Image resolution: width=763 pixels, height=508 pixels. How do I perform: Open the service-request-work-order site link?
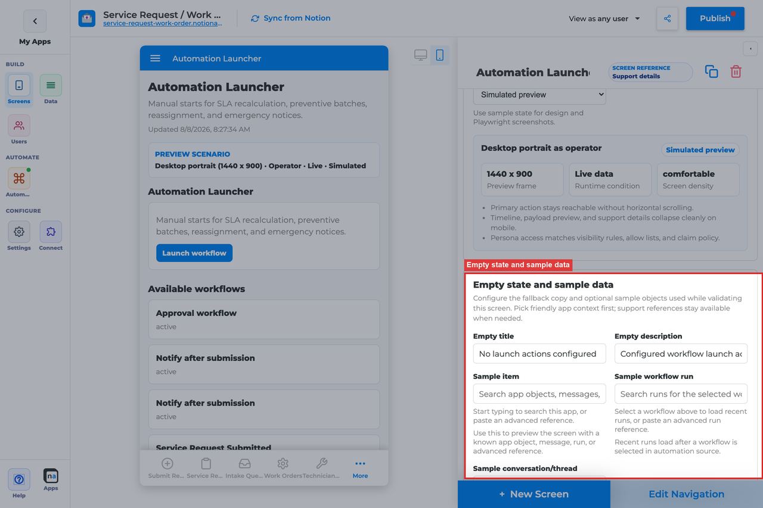tap(163, 24)
